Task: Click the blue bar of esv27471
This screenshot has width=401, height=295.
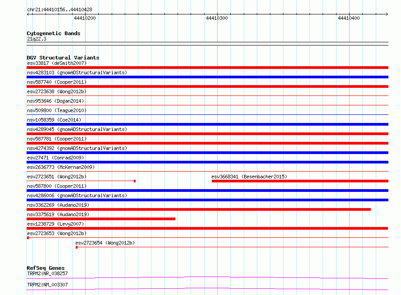Action: [x=207, y=162]
